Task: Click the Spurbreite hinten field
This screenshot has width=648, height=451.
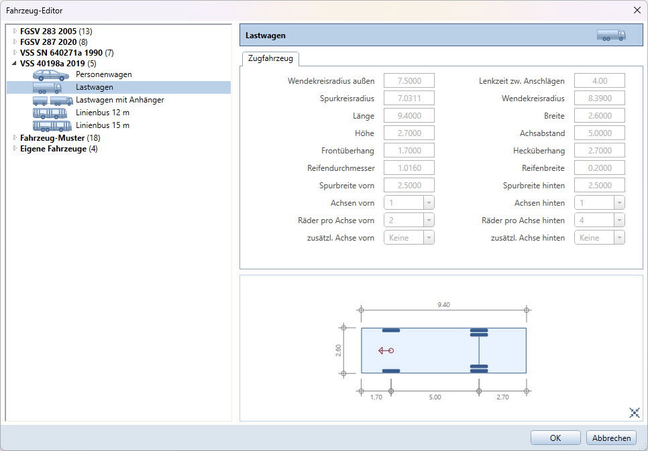Action: [600, 186]
